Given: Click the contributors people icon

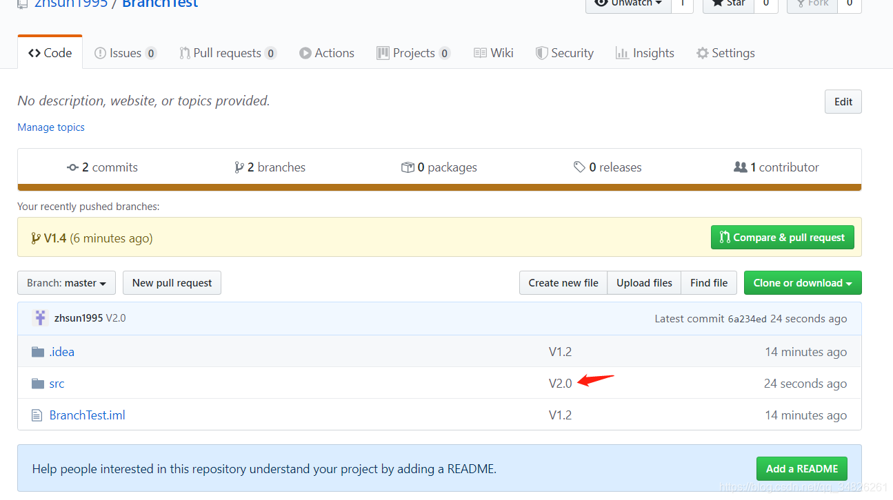Looking at the screenshot, I should (741, 167).
